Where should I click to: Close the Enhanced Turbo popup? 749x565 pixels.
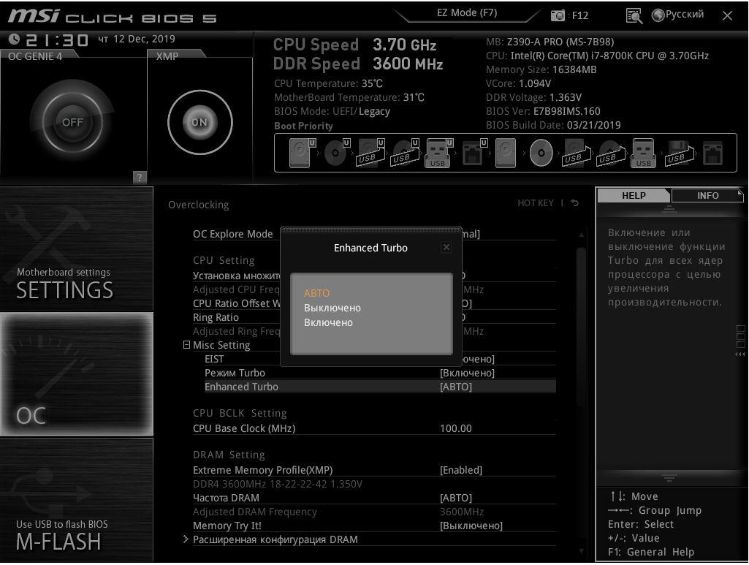tap(446, 248)
